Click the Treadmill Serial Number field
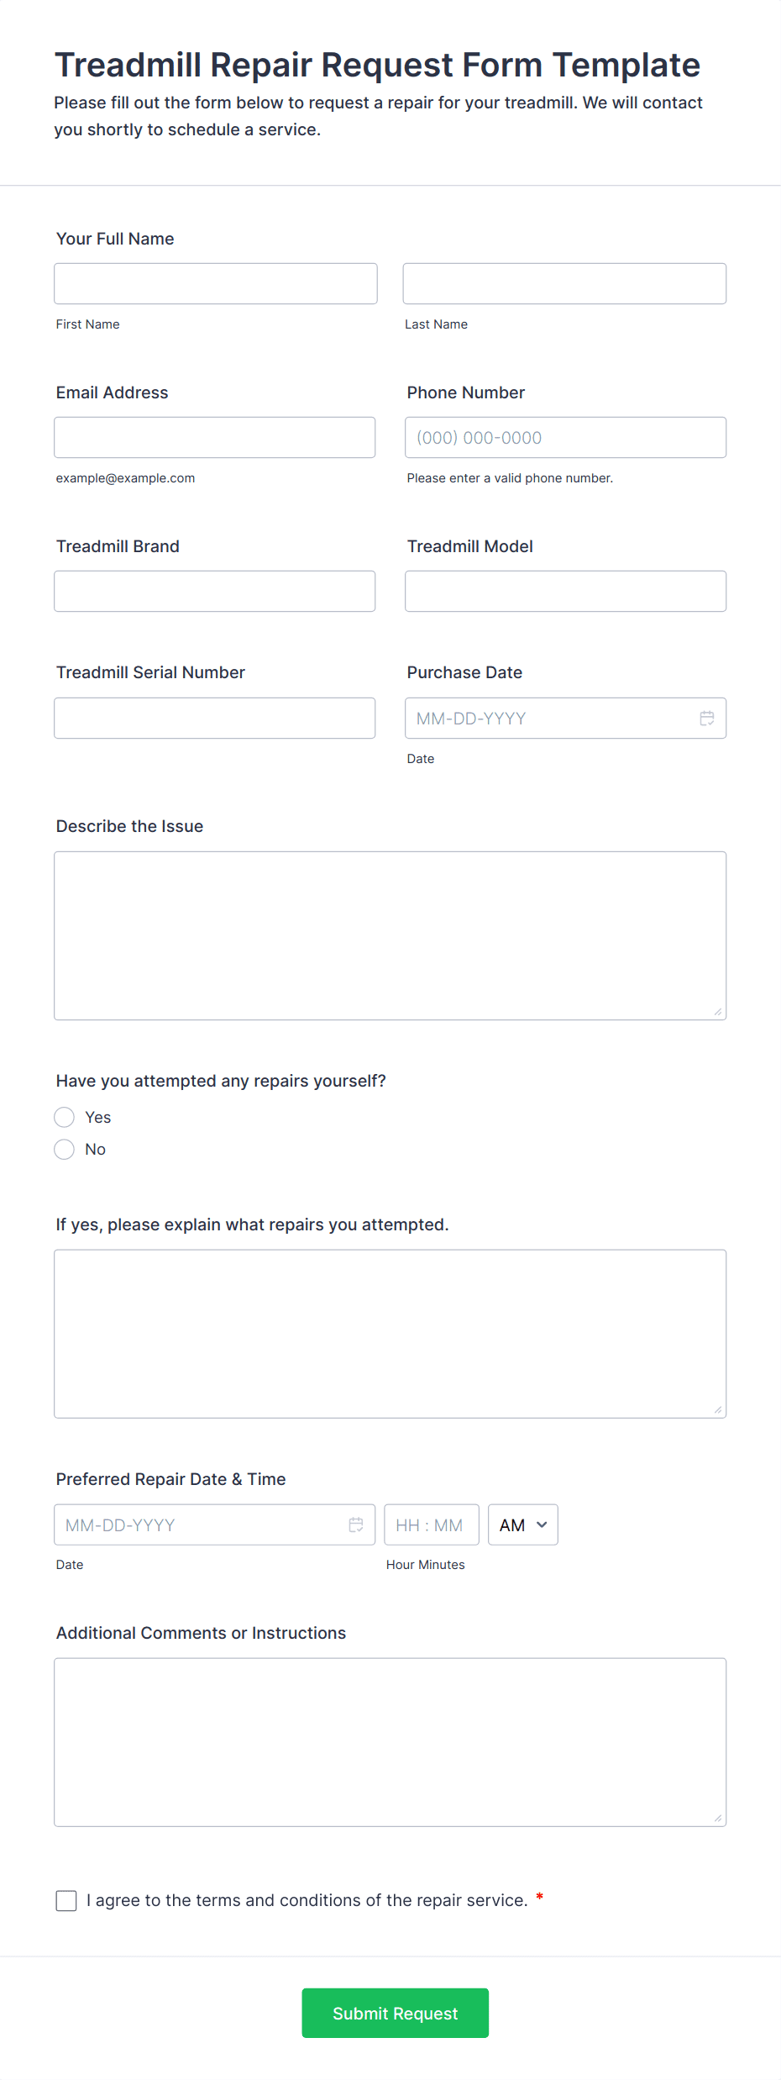The image size is (781, 2080). tap(214, 718)
